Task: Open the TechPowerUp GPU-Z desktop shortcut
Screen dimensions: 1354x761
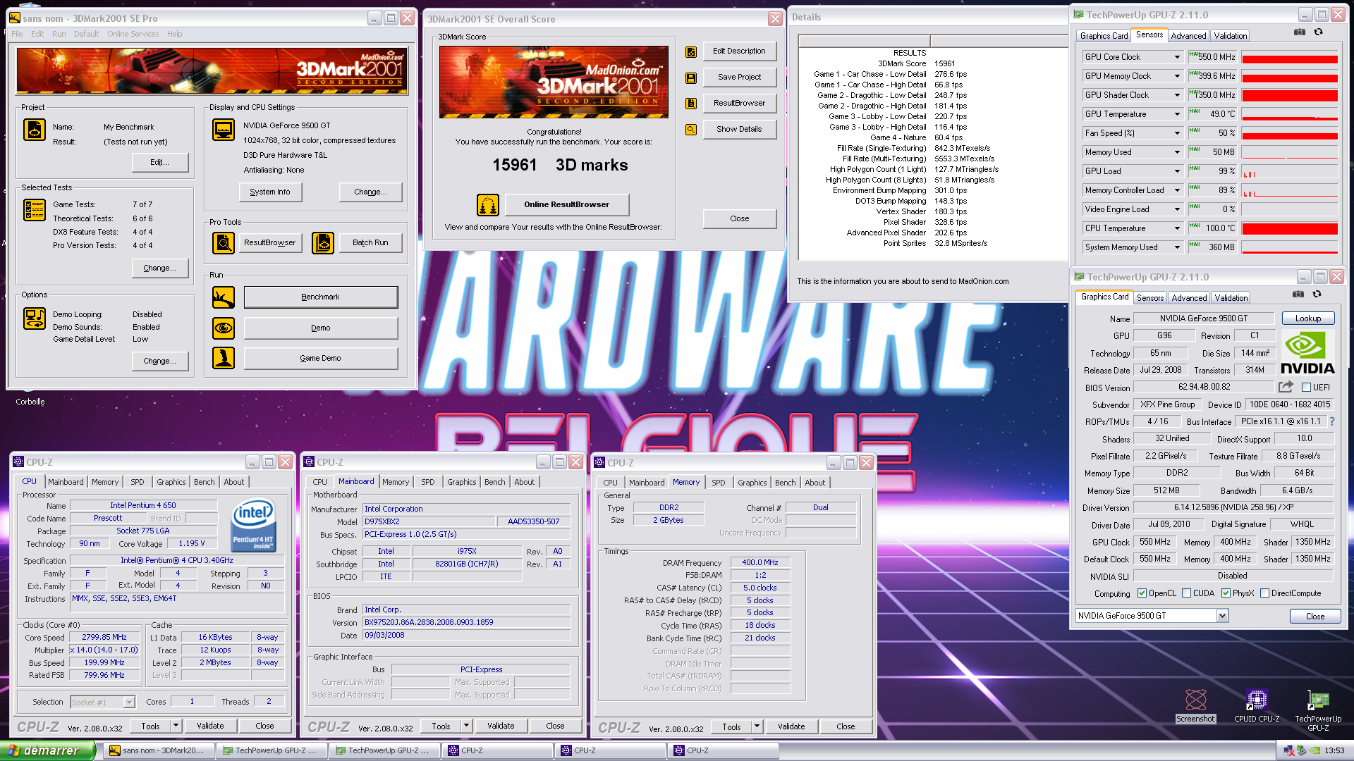Action: (x=1318, y=710)
